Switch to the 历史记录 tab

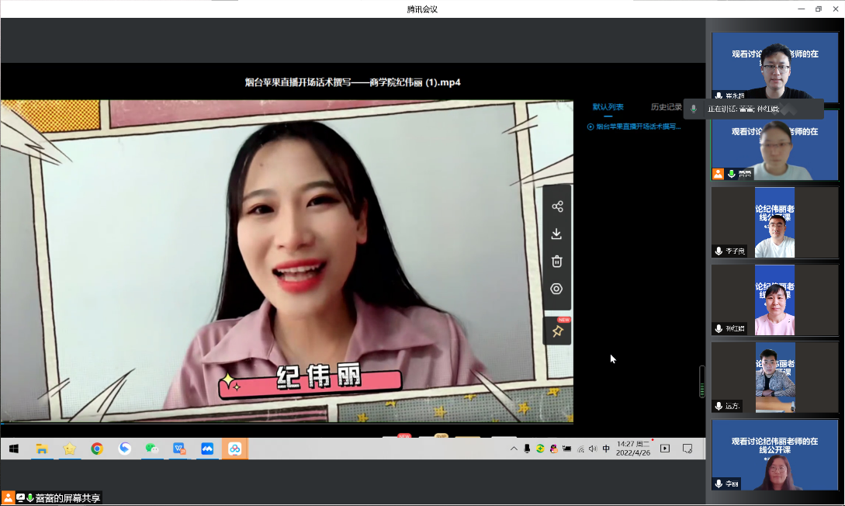tap(666, 106)
